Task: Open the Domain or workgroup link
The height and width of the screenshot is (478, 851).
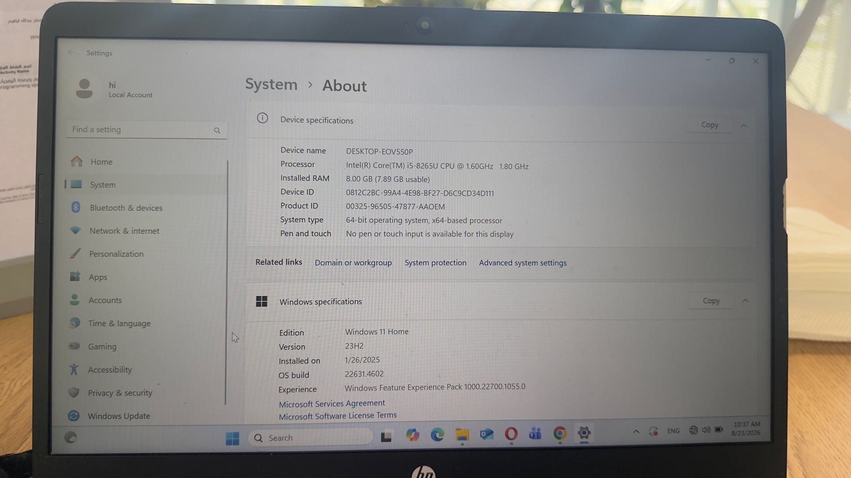Action: pos(353,262)
